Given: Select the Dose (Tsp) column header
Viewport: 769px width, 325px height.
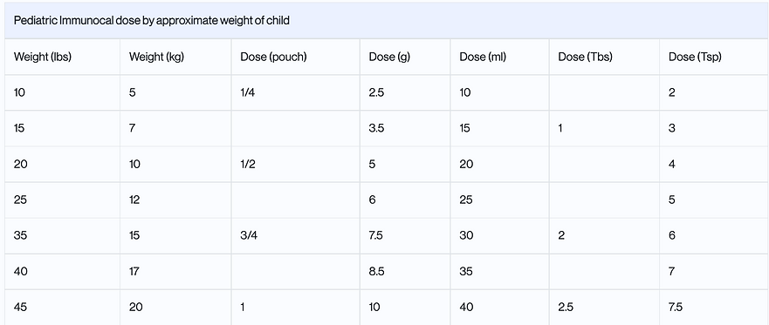Looking at the screenshot, I should [695, 57].
